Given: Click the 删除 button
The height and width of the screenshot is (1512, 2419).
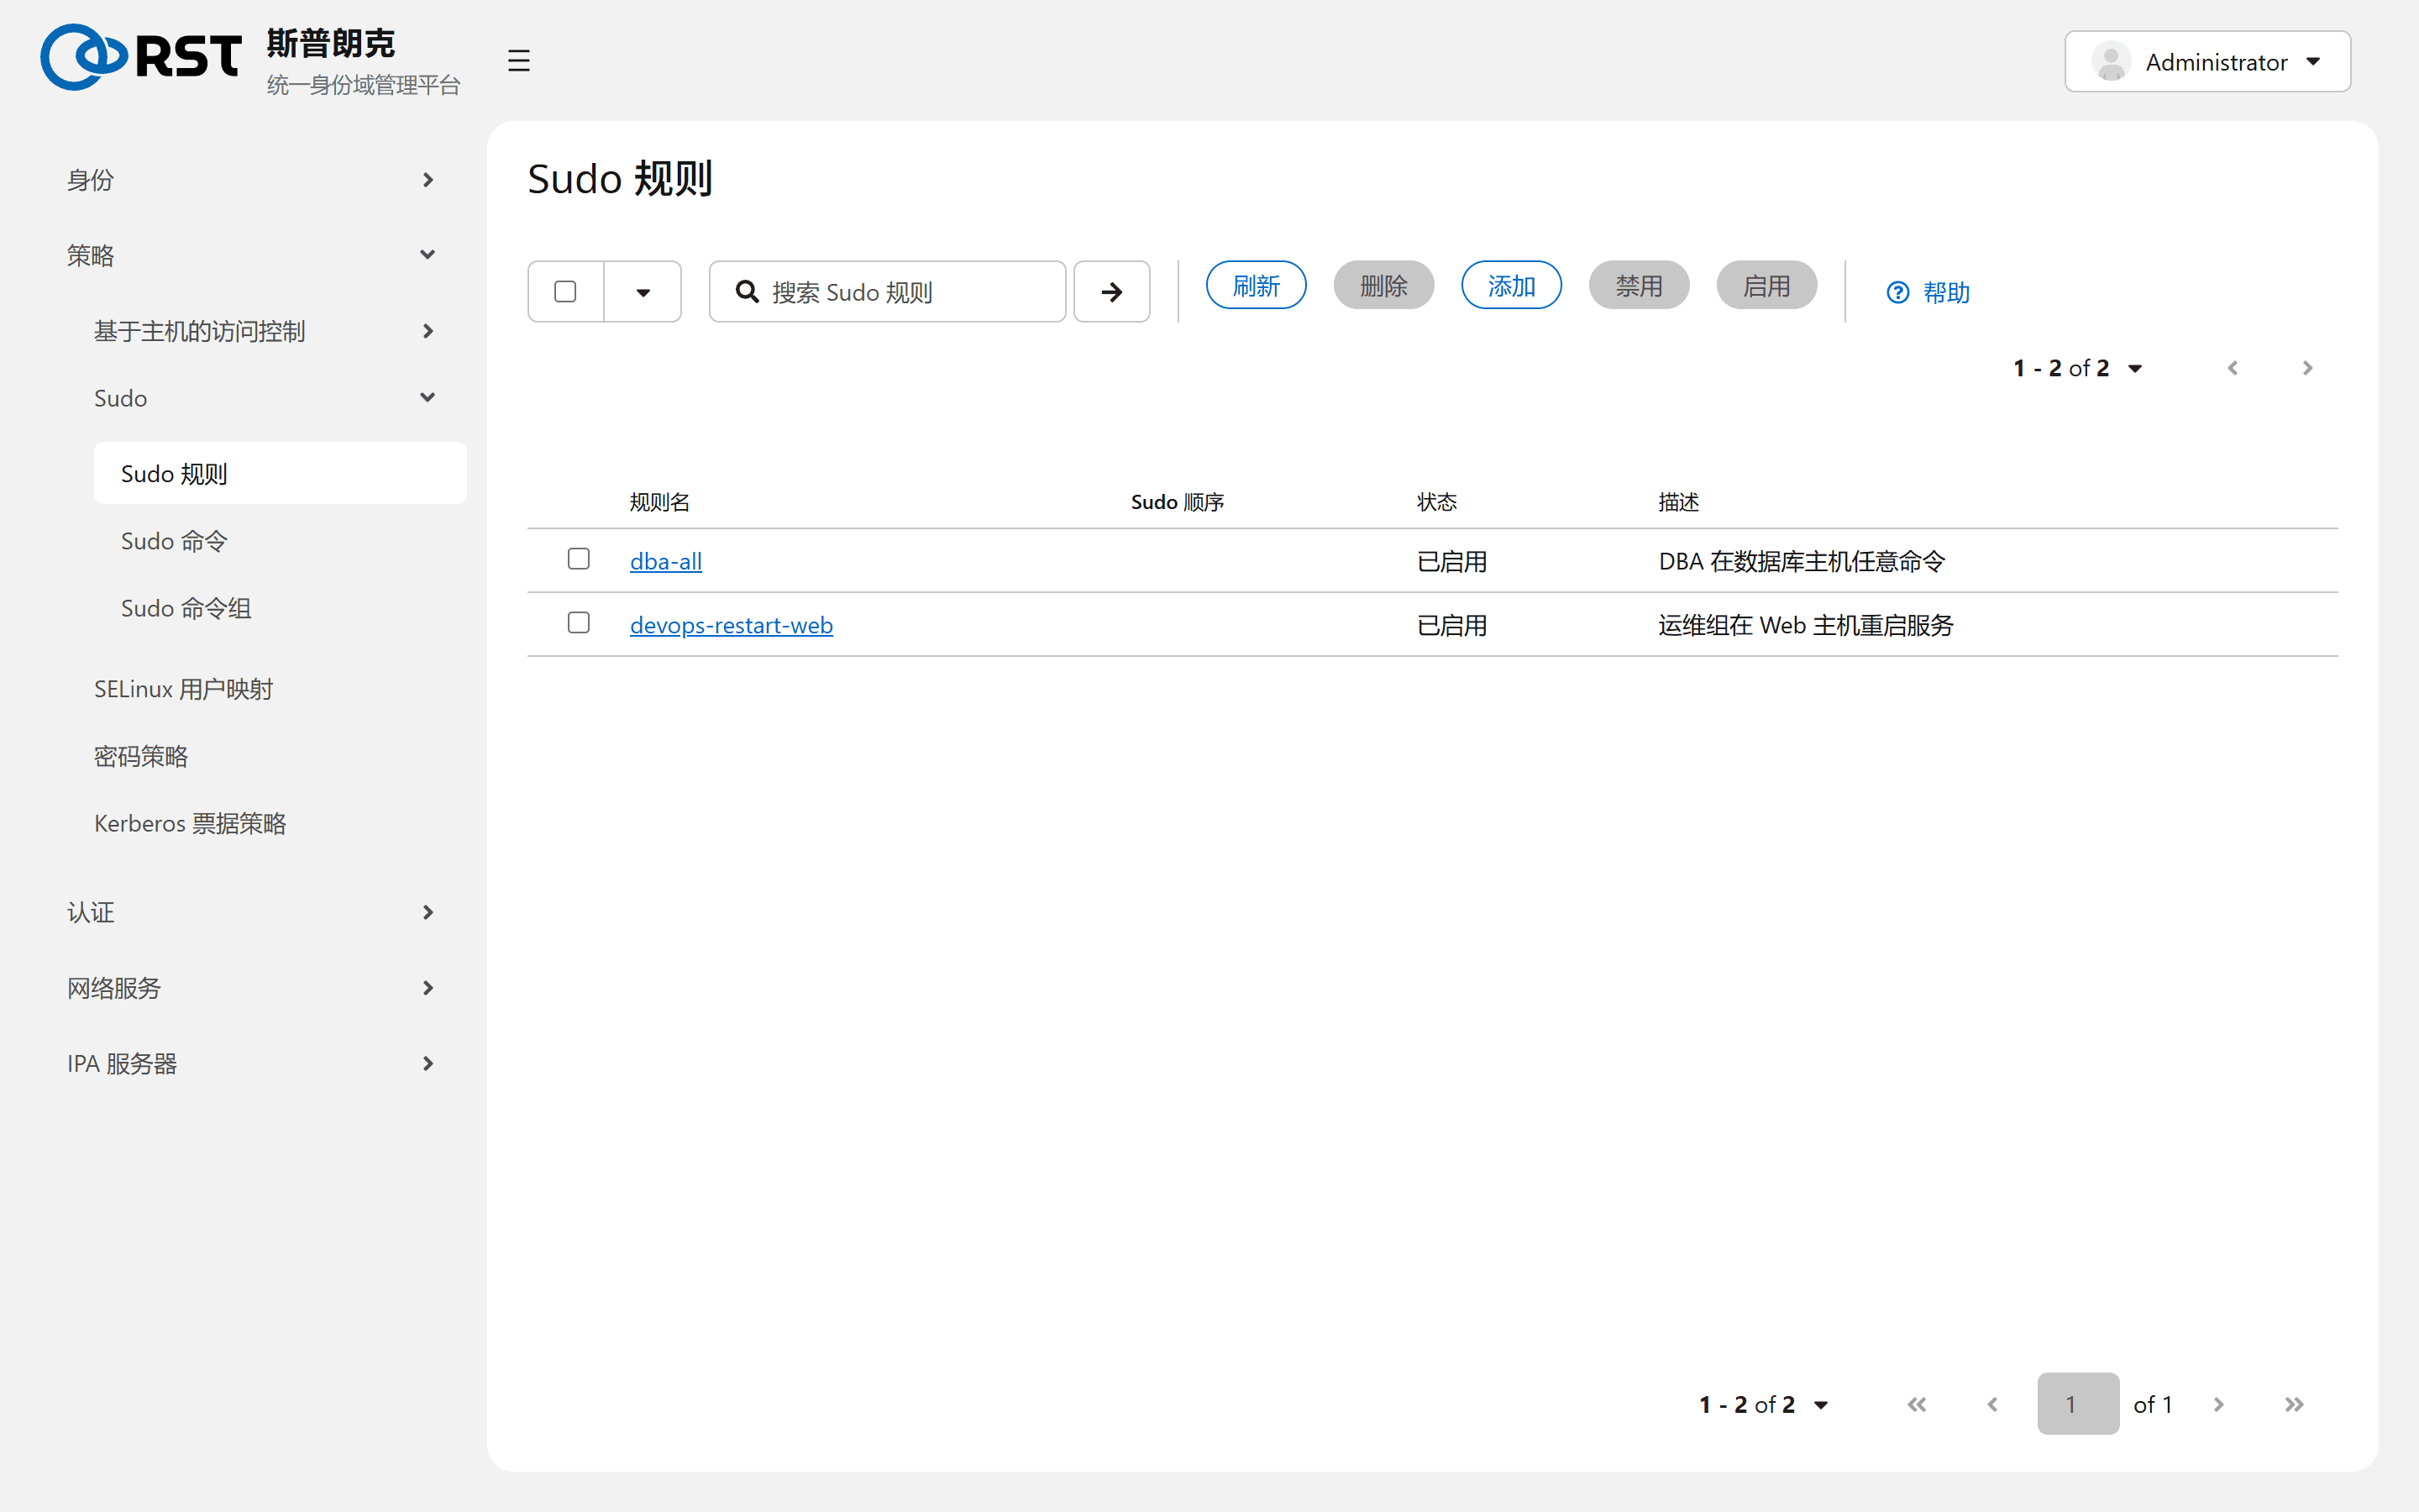Looking at the screenshot, I should pos(1383,286).
